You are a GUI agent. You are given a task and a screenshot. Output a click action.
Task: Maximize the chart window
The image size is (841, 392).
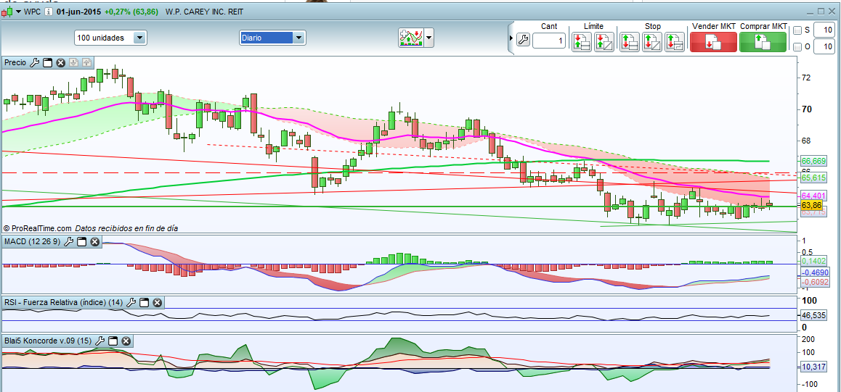coord(821,12)
